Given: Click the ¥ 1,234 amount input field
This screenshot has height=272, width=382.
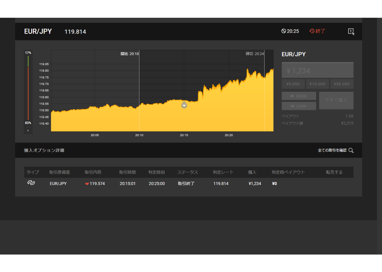Looking at the screenshot, I should [317, 70].
